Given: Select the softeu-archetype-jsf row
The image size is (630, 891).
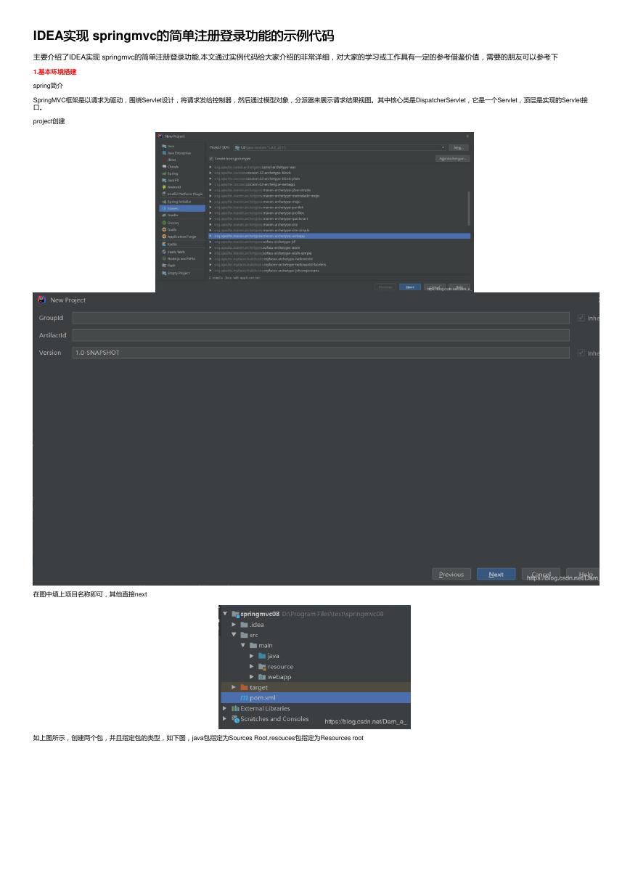Looking at the screenshot, I should point(340,242).
